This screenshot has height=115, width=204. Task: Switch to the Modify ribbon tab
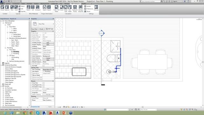[84, 4]
